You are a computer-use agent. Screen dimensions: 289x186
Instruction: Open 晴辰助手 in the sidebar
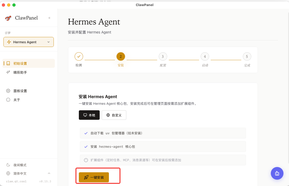(x=28, y=72)
